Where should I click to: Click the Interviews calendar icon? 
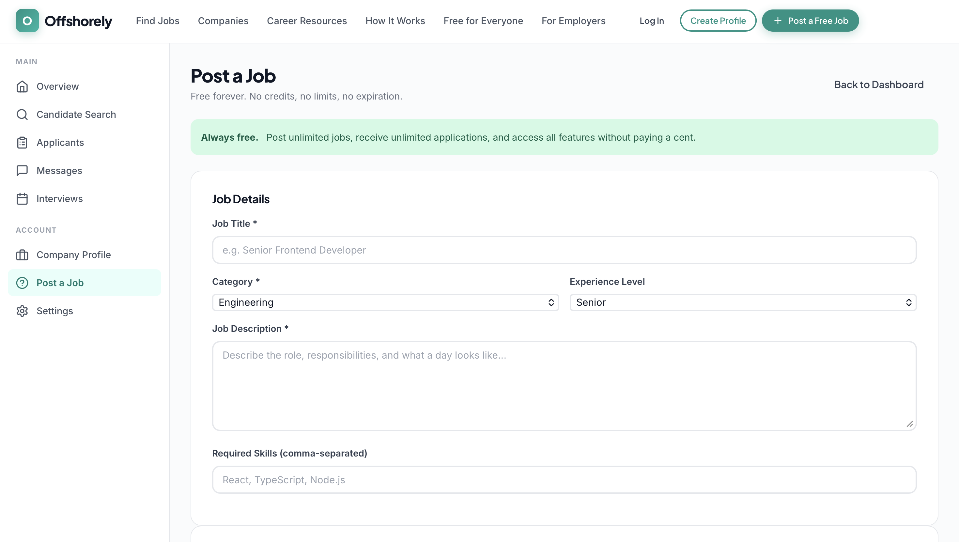coord(22,199)
